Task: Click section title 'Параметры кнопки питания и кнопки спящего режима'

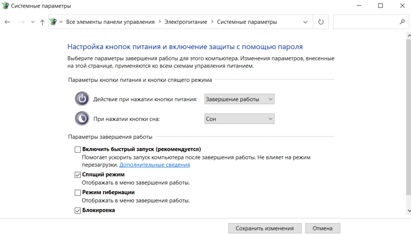Action: 140,80
